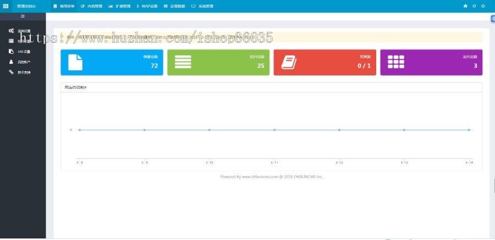Click the list icon on the green card
The width and height of the screenshot is (495, 240).
183,62
